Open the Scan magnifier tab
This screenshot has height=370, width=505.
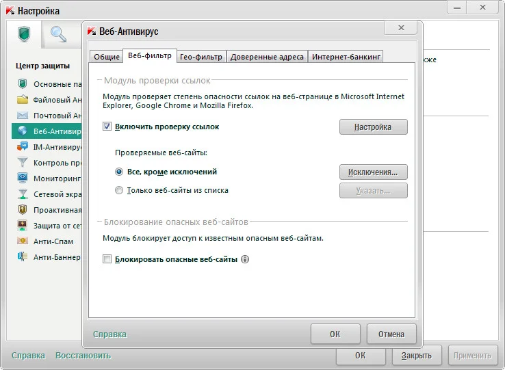(59, 34)
